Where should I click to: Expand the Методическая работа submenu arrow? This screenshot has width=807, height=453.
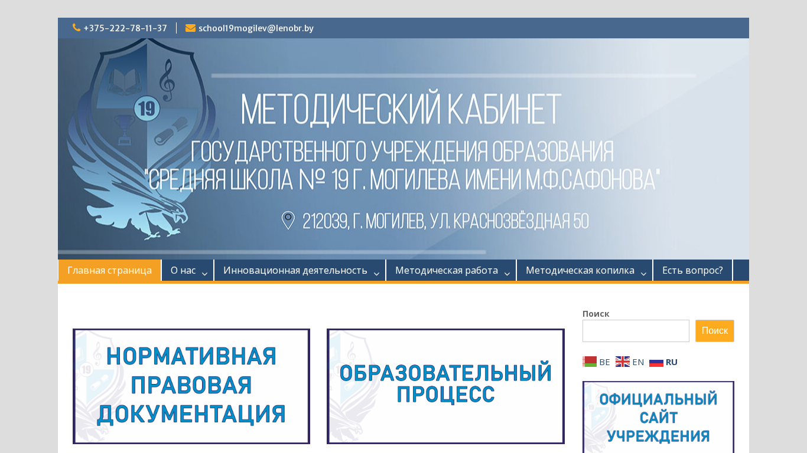tap(507, 273)
